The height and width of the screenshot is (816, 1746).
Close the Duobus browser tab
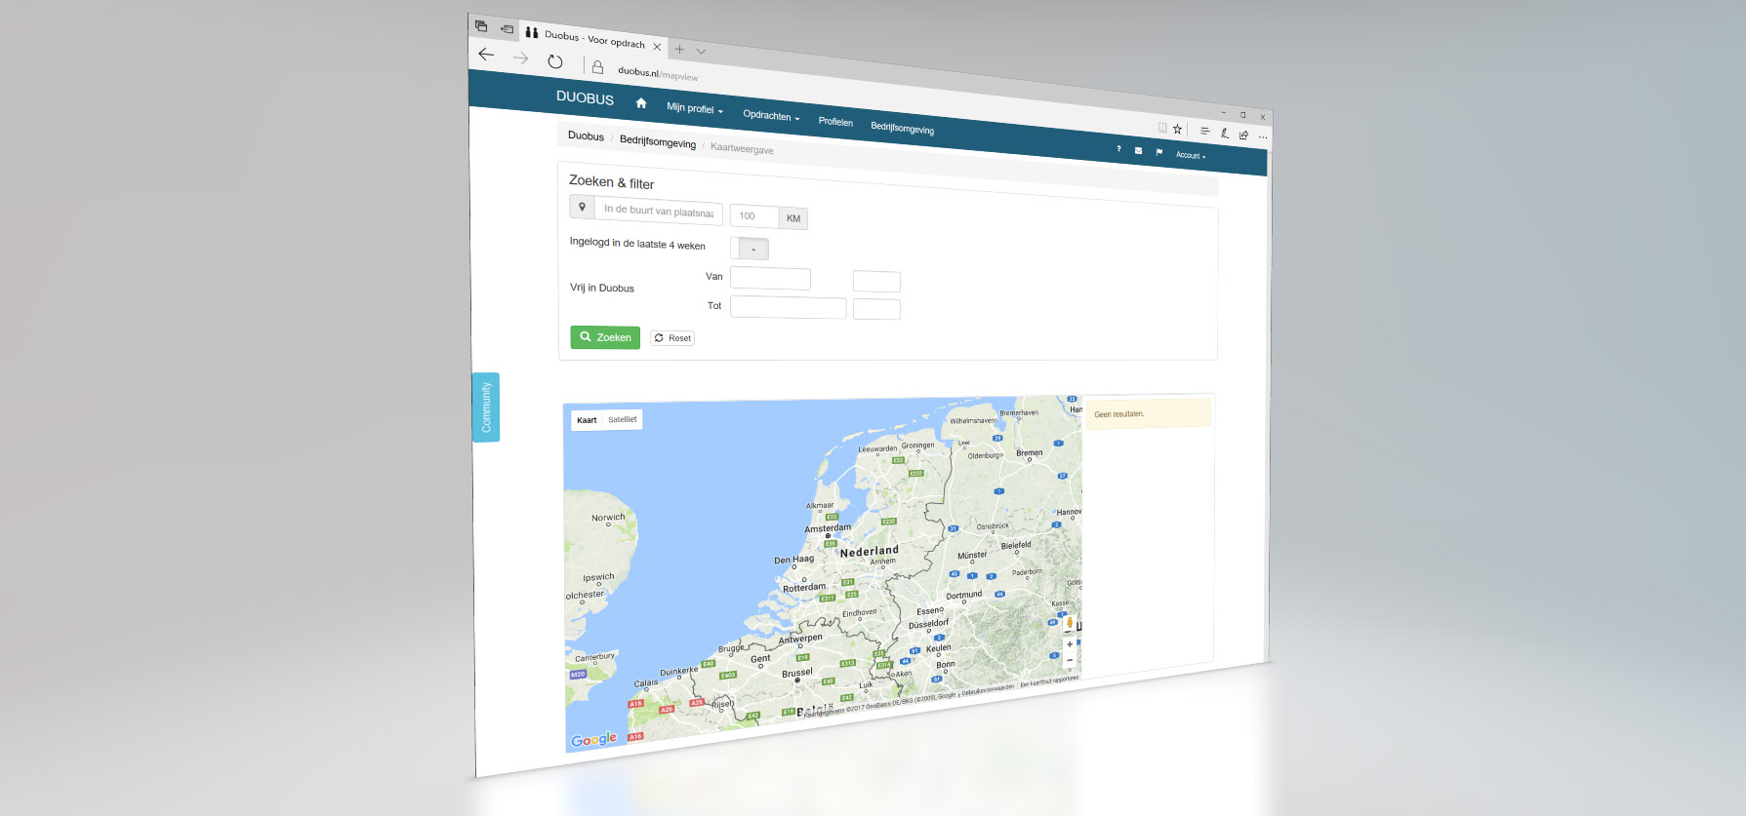657,47
